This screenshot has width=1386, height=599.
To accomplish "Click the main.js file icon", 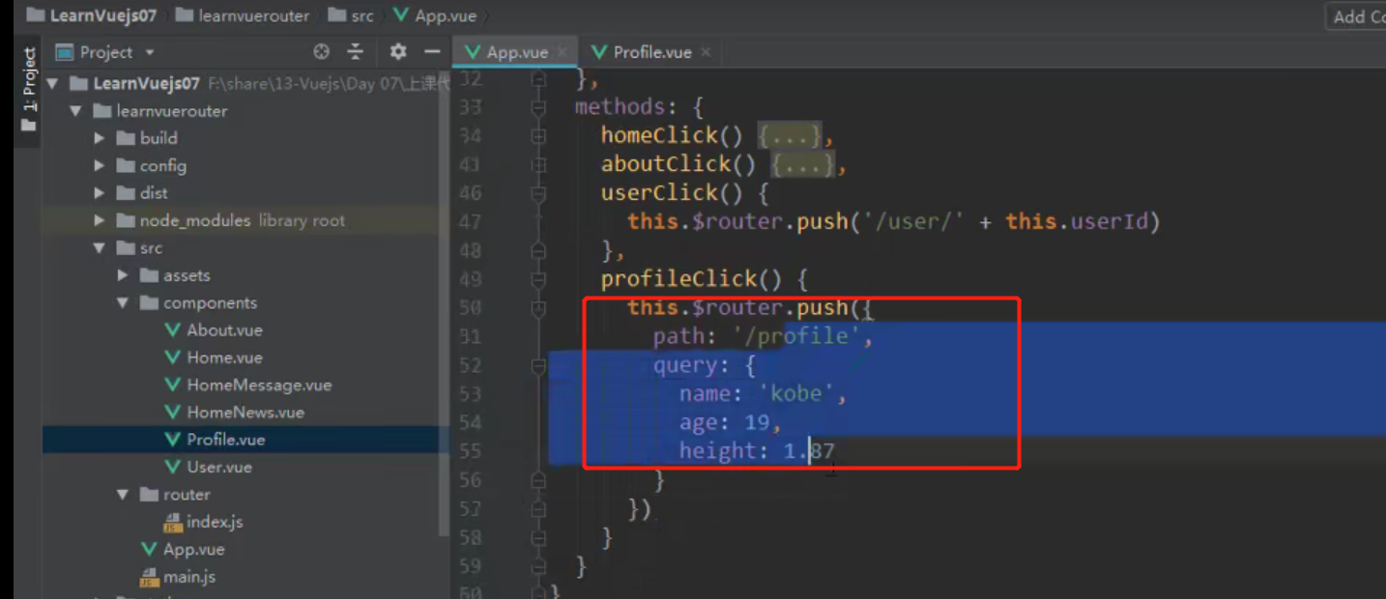I will (x=152, y=577).
